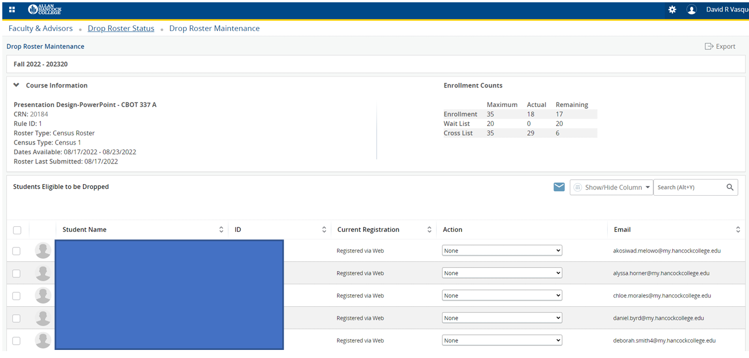Open Action dropdown for deborah.smith4 row
Image resolution: width=749 pixels, height=358 pixels.
[x=501, y=341]
